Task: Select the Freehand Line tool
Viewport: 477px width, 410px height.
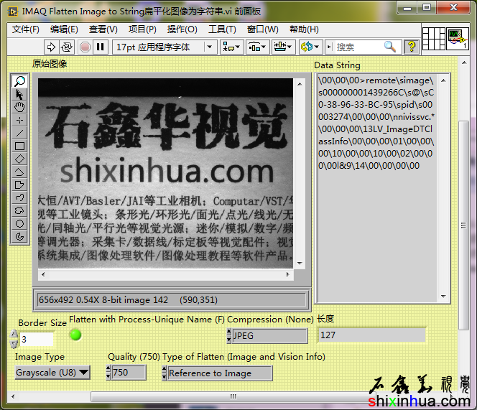Action: click(20, 198)
